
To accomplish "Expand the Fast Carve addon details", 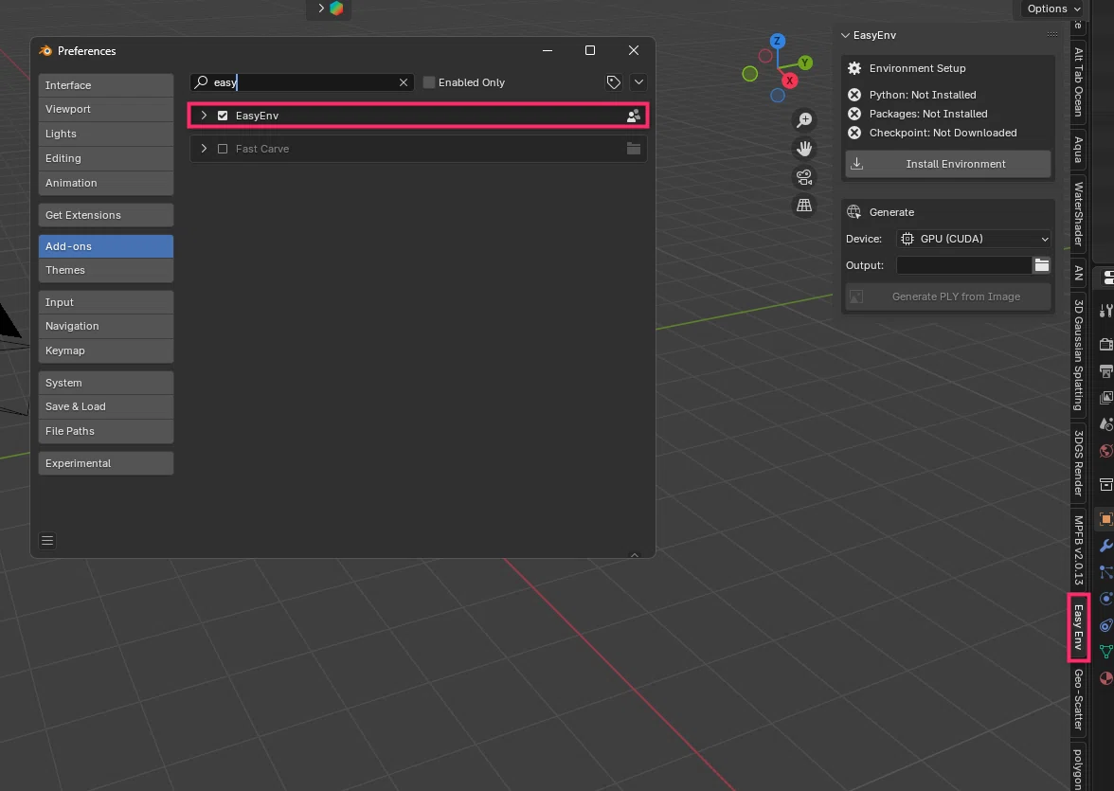I will 204,149.
